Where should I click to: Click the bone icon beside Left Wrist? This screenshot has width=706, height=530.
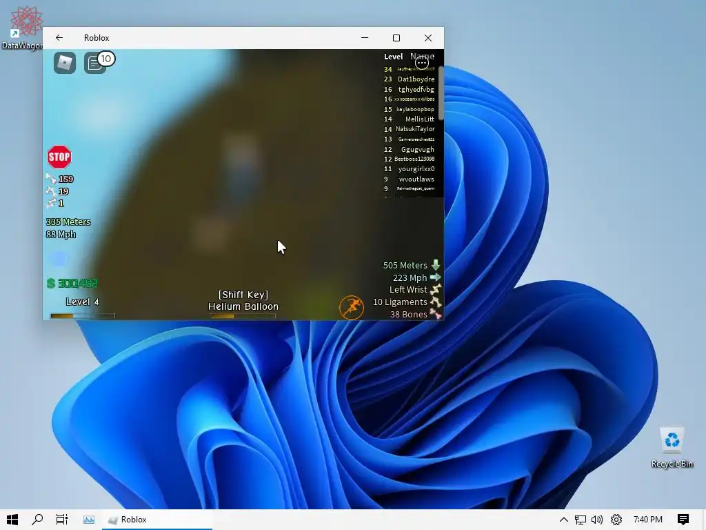click(436, 289)
